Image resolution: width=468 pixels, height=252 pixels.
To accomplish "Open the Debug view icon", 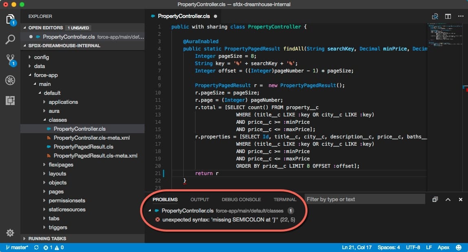I will (x=10, y=80).
